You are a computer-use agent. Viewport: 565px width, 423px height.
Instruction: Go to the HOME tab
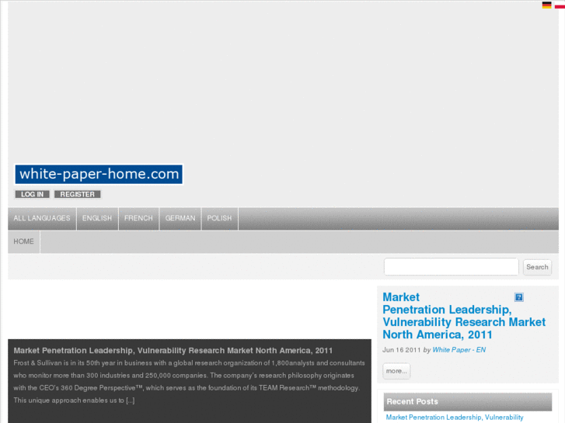click(x=24, y=241)
